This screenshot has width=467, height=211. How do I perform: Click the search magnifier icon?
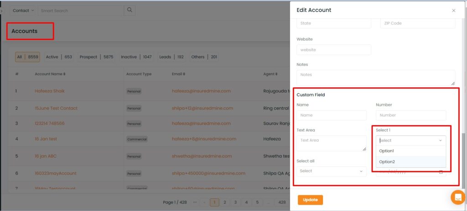[130, 10]
